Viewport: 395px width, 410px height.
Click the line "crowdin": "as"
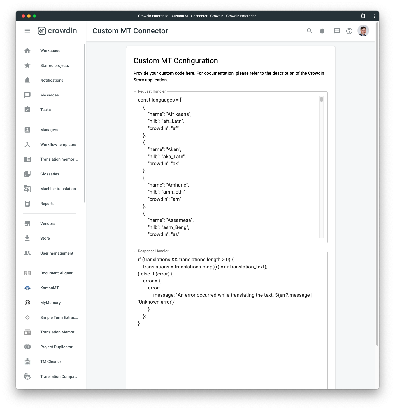pyautogui.click(x=164, y=234)
